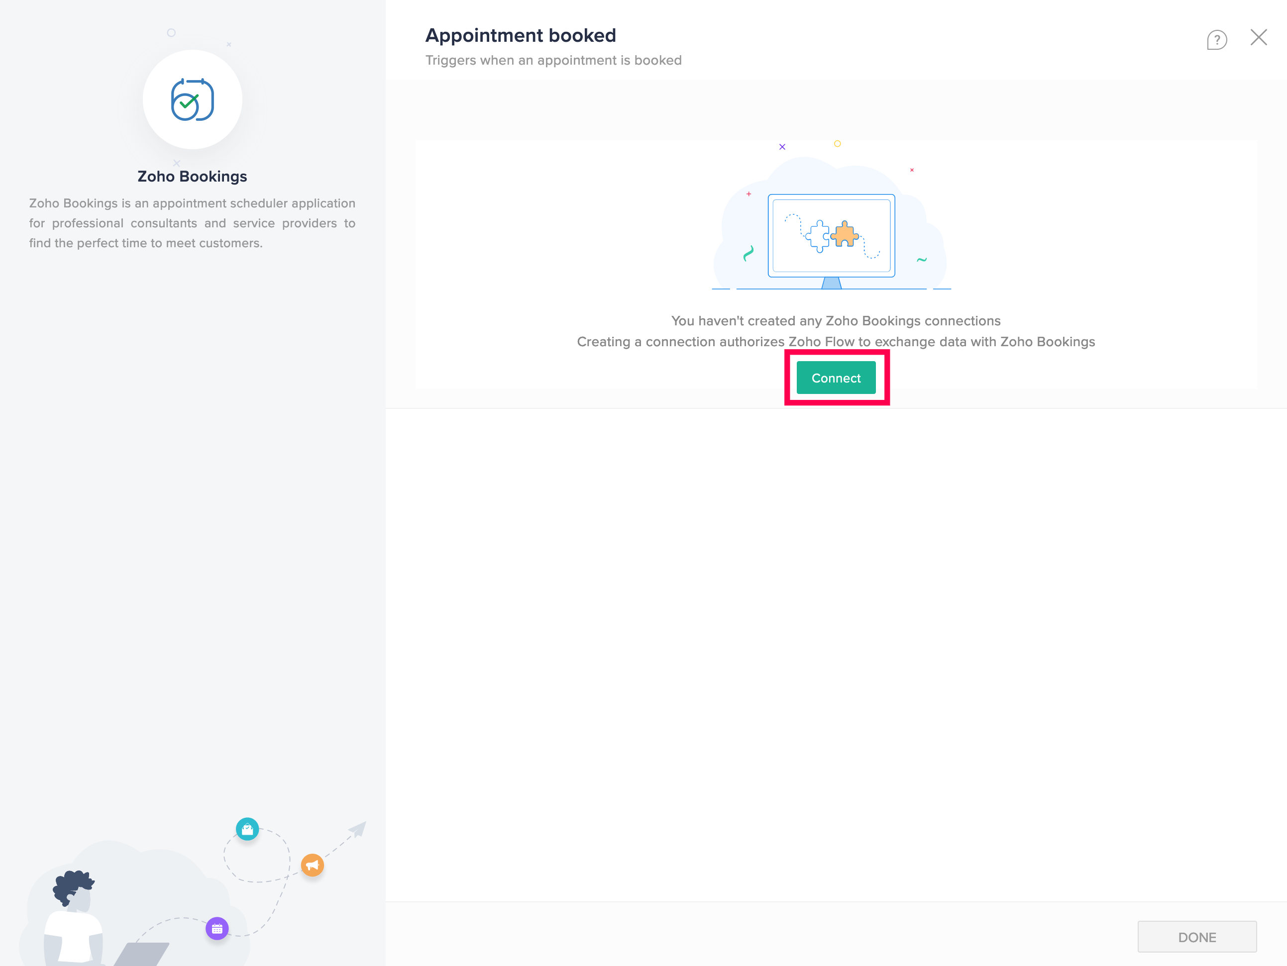Screen dimensions: 1287x966
Task: Open the help question mark icon
Action: [x=1217, y=40]
